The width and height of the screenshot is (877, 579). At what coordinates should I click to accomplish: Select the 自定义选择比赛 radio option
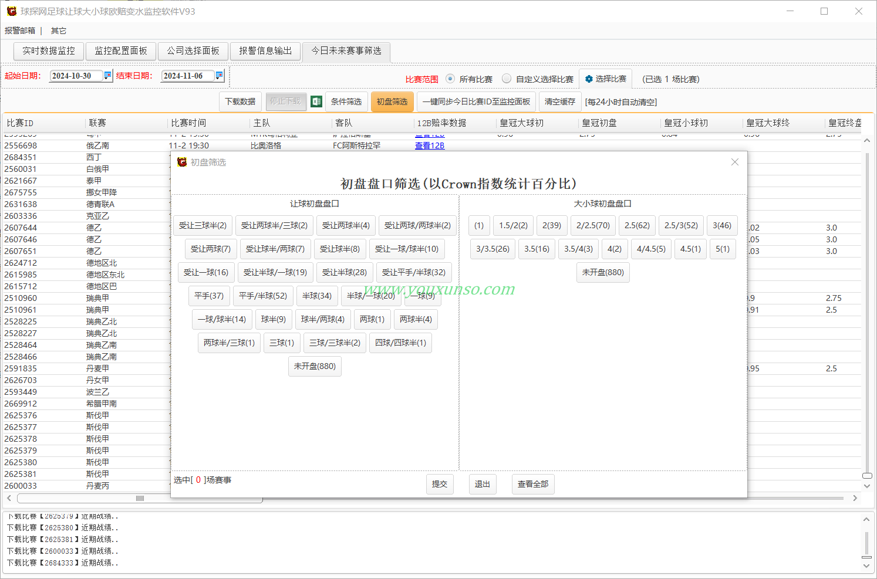(507, 79)
